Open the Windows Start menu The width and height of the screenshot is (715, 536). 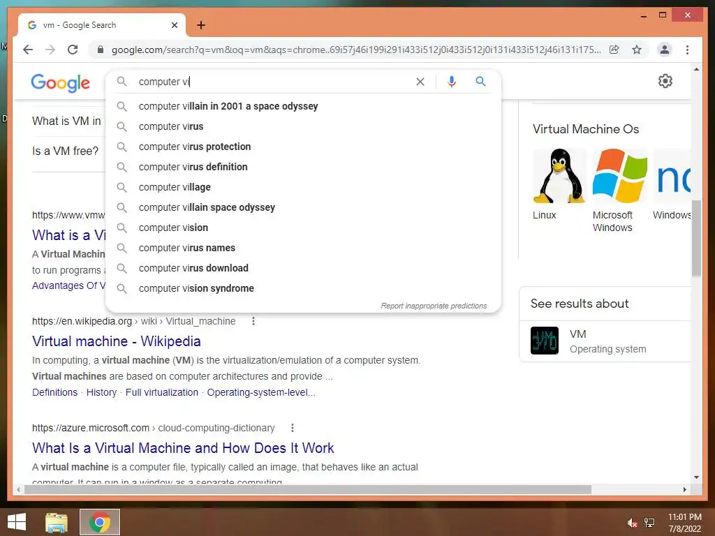pyautogui.click(x=17, y=522)
